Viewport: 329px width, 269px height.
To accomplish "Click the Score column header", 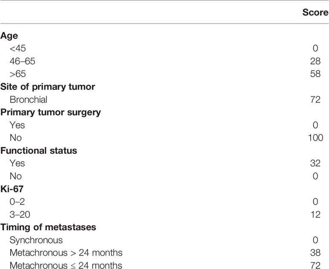I will [x=315, y=12].
